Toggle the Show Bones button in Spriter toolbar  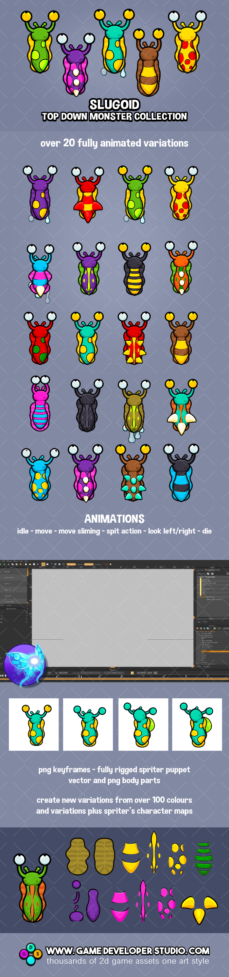pos(71,564)
